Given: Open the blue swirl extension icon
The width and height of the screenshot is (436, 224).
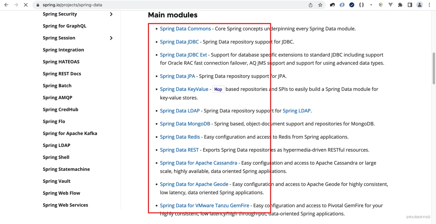Looking at the screenshot, I should coord(342,5).
